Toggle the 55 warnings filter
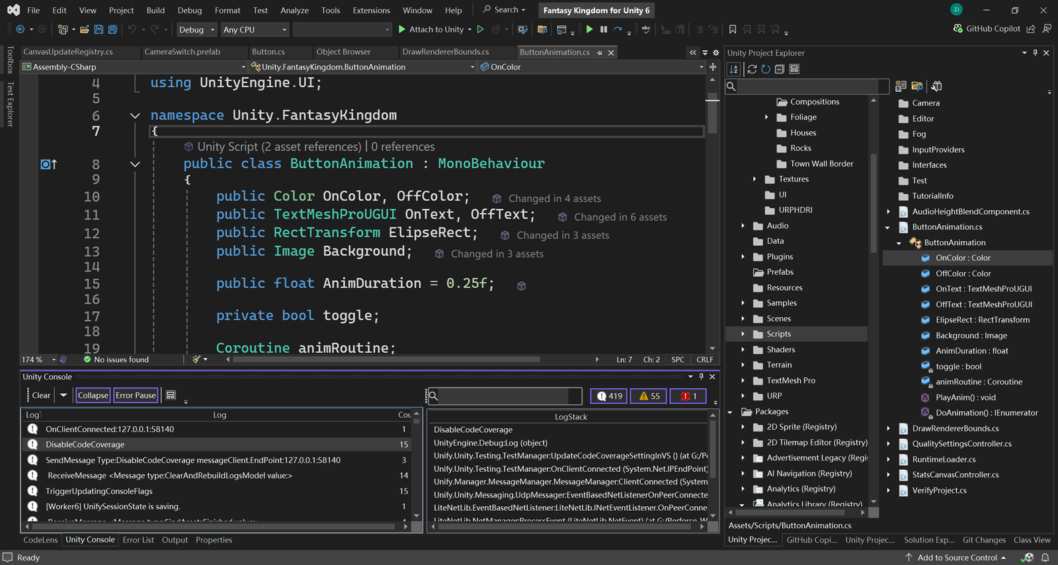The image size is (1058, 565). (648, 396)
